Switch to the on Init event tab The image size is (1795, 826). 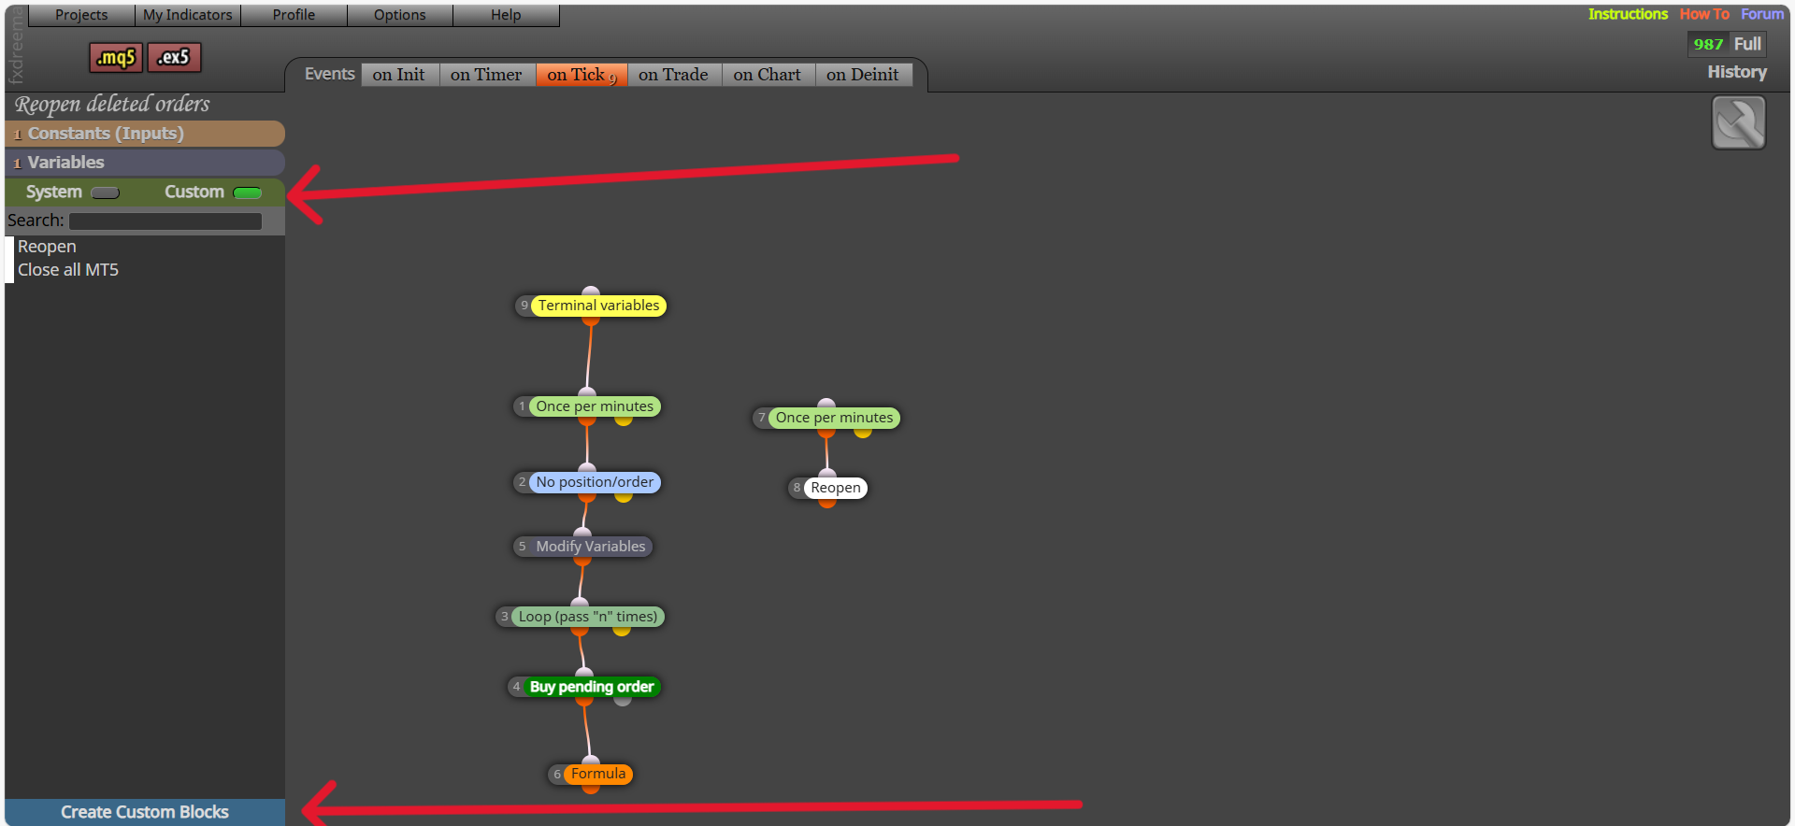point(399,75)
